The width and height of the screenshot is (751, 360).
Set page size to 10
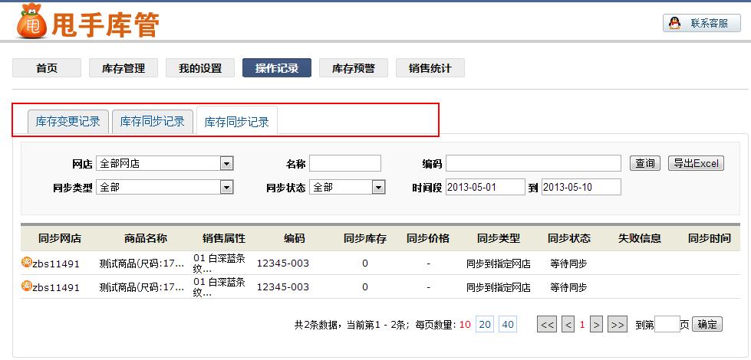point(465,325)
